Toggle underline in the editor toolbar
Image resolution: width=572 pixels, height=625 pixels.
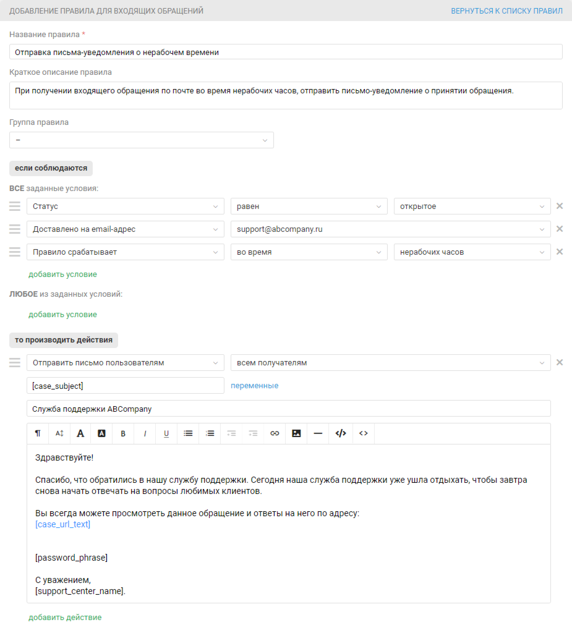click(x=166, y=433)
